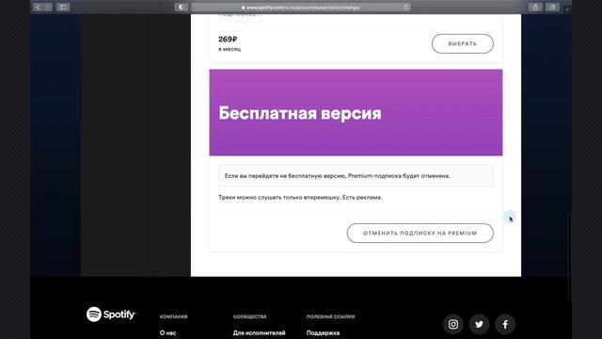Open the Twitter icon in the footer
Viewport: 602px width, 339px height.
(x=479, y=324)
